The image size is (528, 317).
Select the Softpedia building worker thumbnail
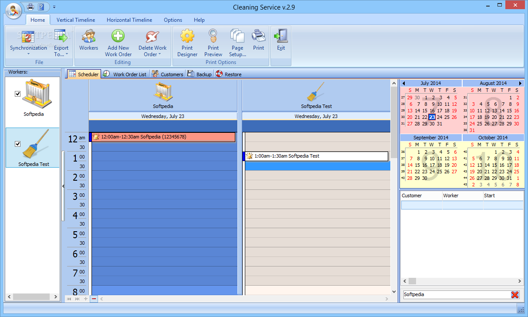click(x=37, y=95)
